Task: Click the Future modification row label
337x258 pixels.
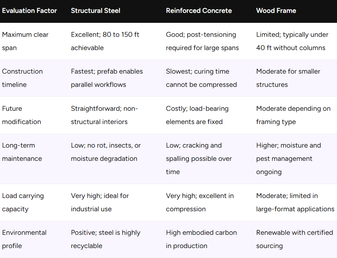Action: click(x=21, y=115)
